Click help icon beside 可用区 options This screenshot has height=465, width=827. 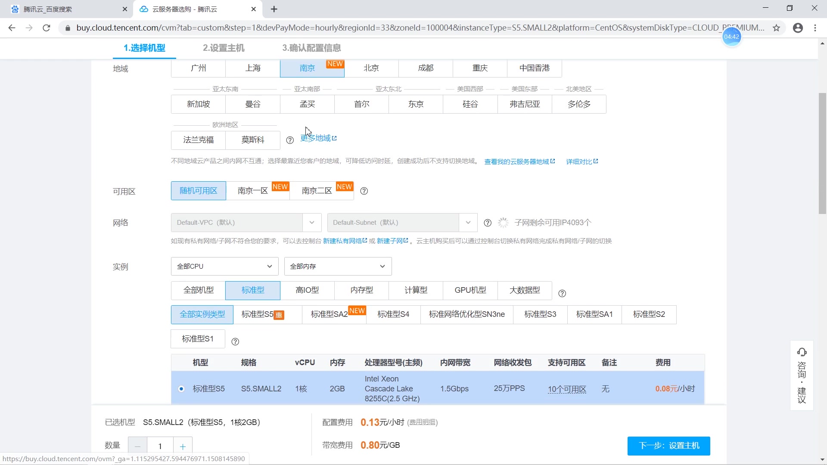[x=364, y=191]
